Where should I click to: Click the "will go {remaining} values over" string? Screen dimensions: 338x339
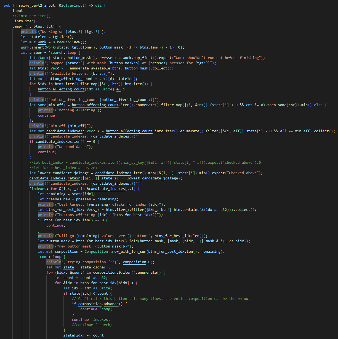point(104,236)
